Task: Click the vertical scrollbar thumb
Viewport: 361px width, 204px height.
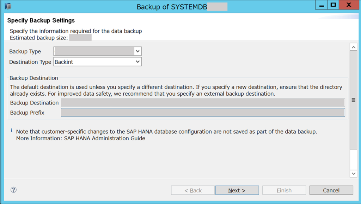Action: pos(353,100)
